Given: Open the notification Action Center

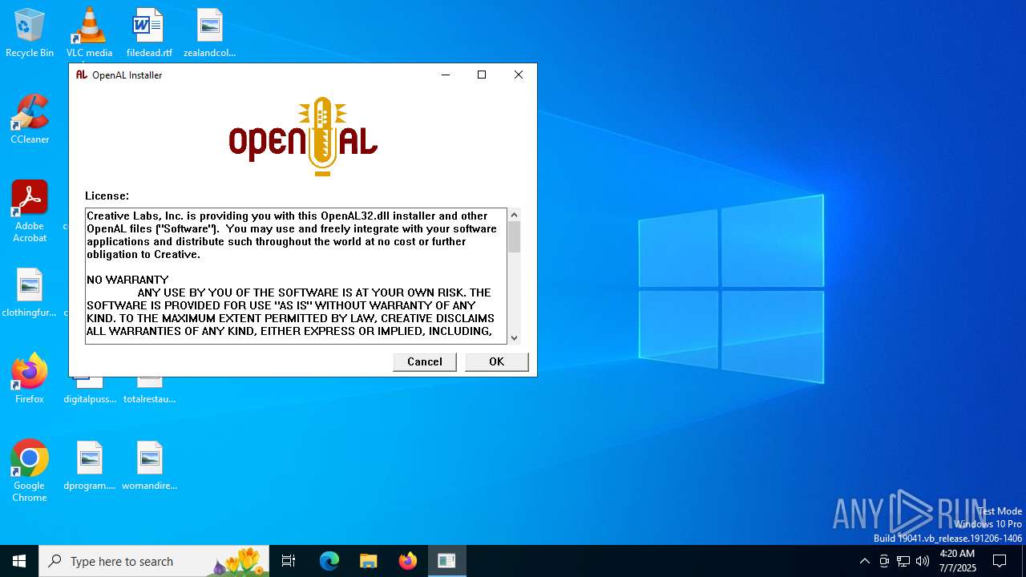Looking at the screenshot, I should [1000, 561].
